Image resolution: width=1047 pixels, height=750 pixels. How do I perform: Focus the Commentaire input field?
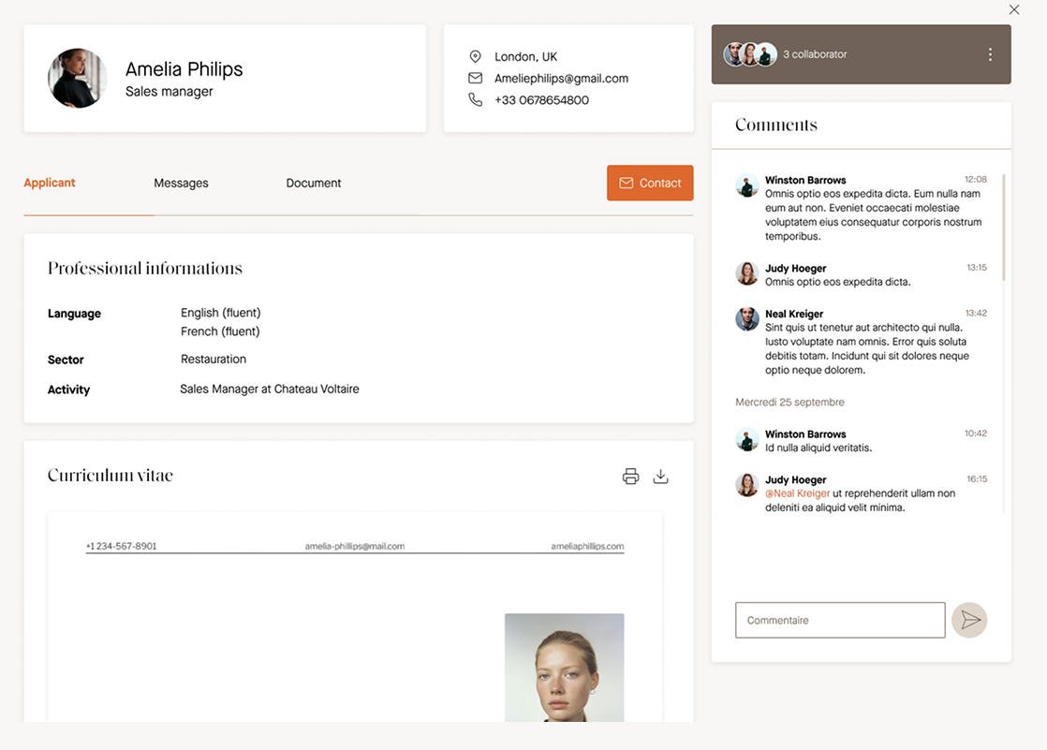(840, 620)
